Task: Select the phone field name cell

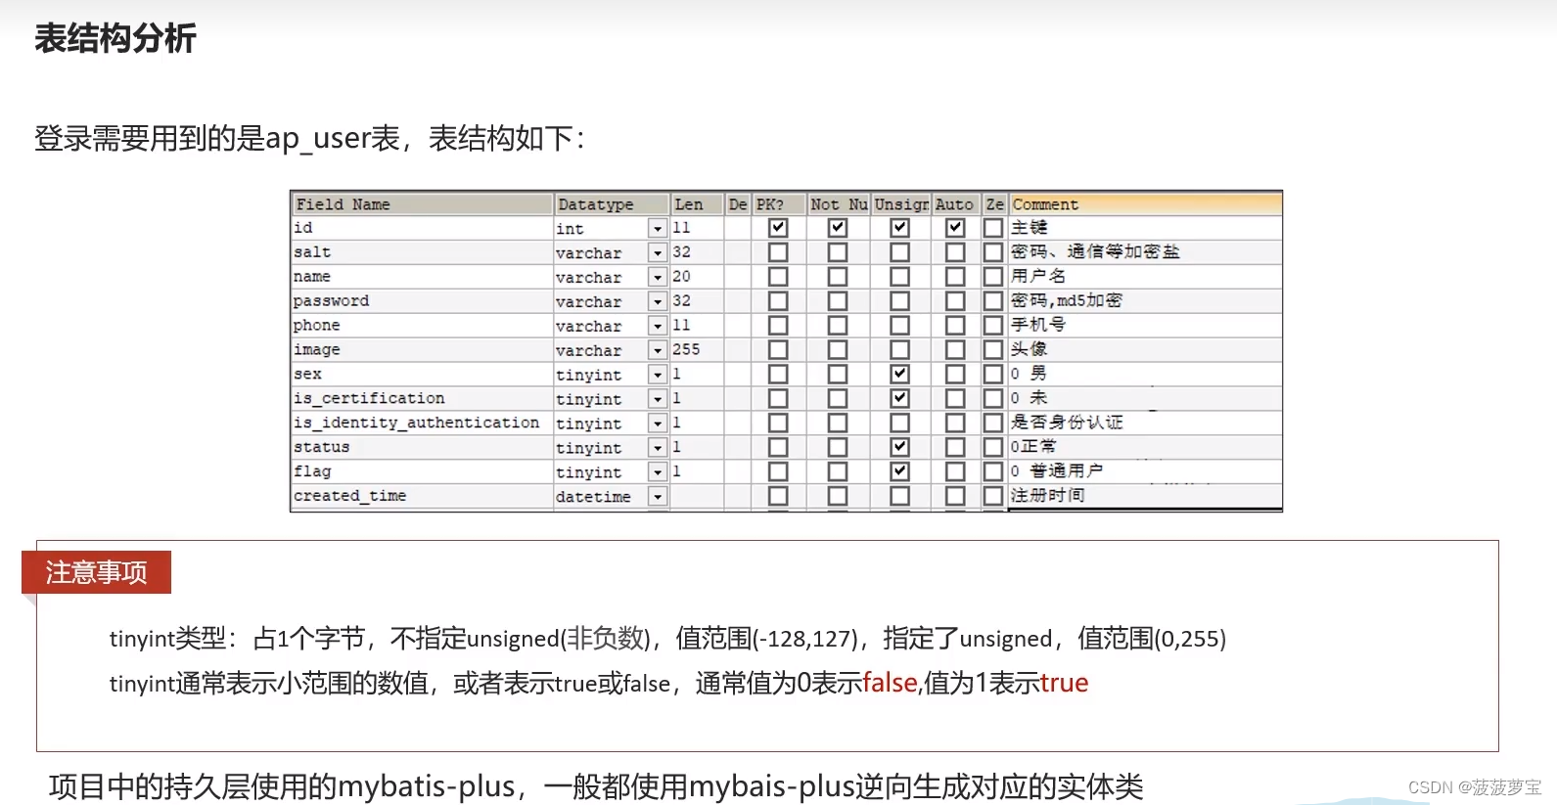Action: pyautogui.click(x=423, y=326)
